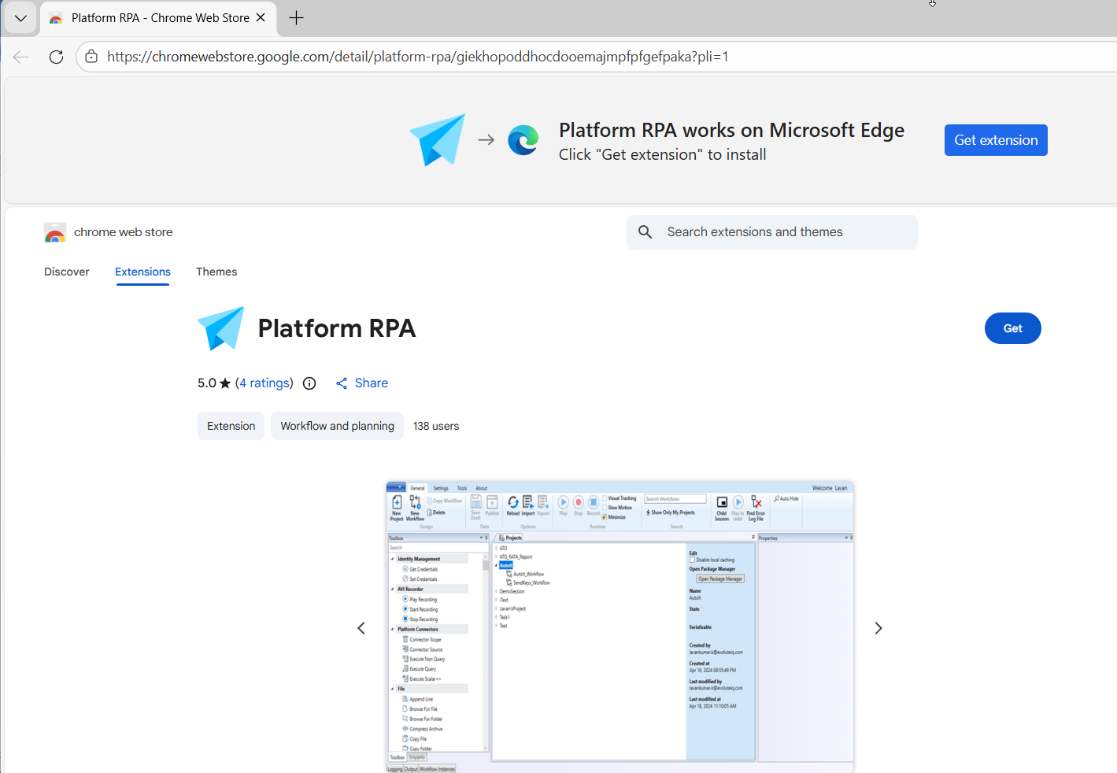Close the Platform RPA tab

(261, 17)
